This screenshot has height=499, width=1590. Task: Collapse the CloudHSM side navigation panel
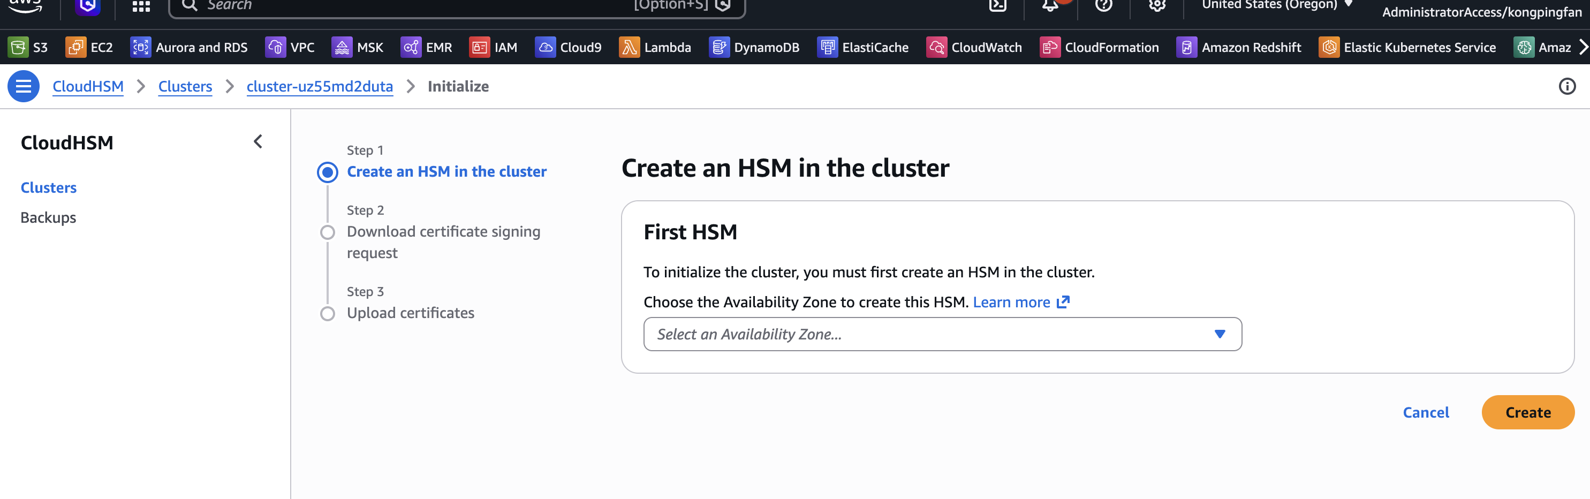258,142
